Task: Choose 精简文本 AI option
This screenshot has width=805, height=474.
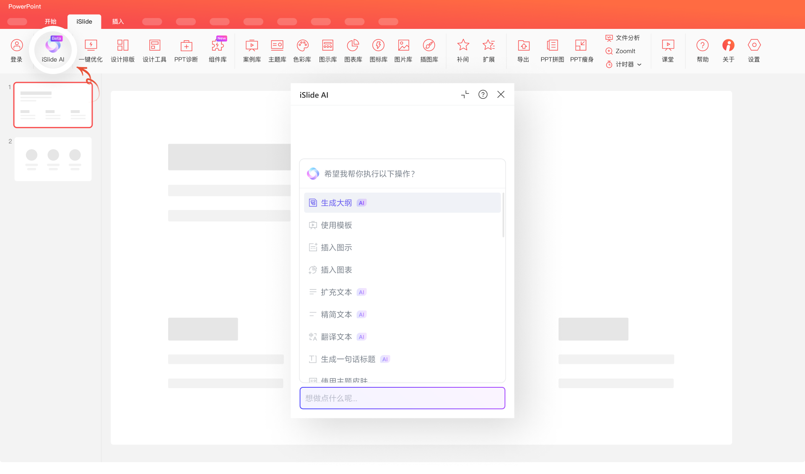Action: (x=402, y=314)
